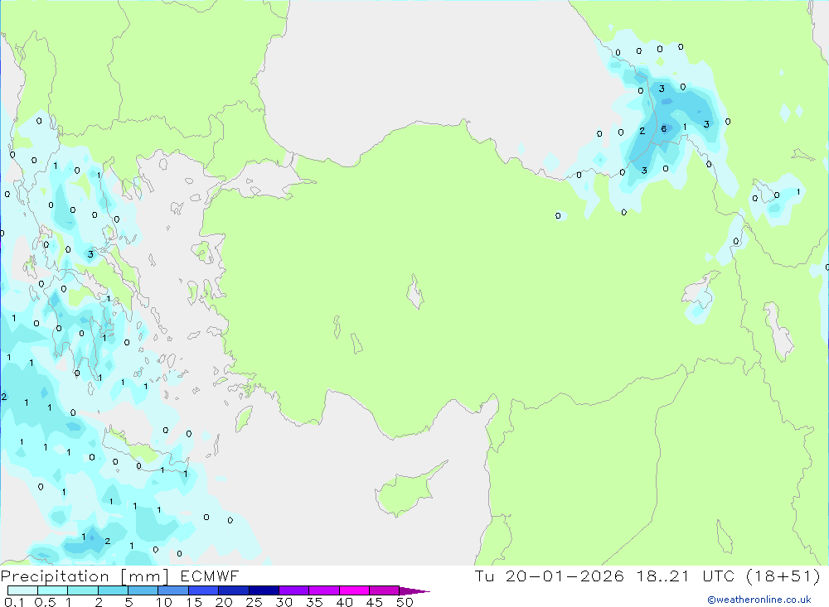Click the 40–45 mm magenta legend swatch

coord(354,590)
